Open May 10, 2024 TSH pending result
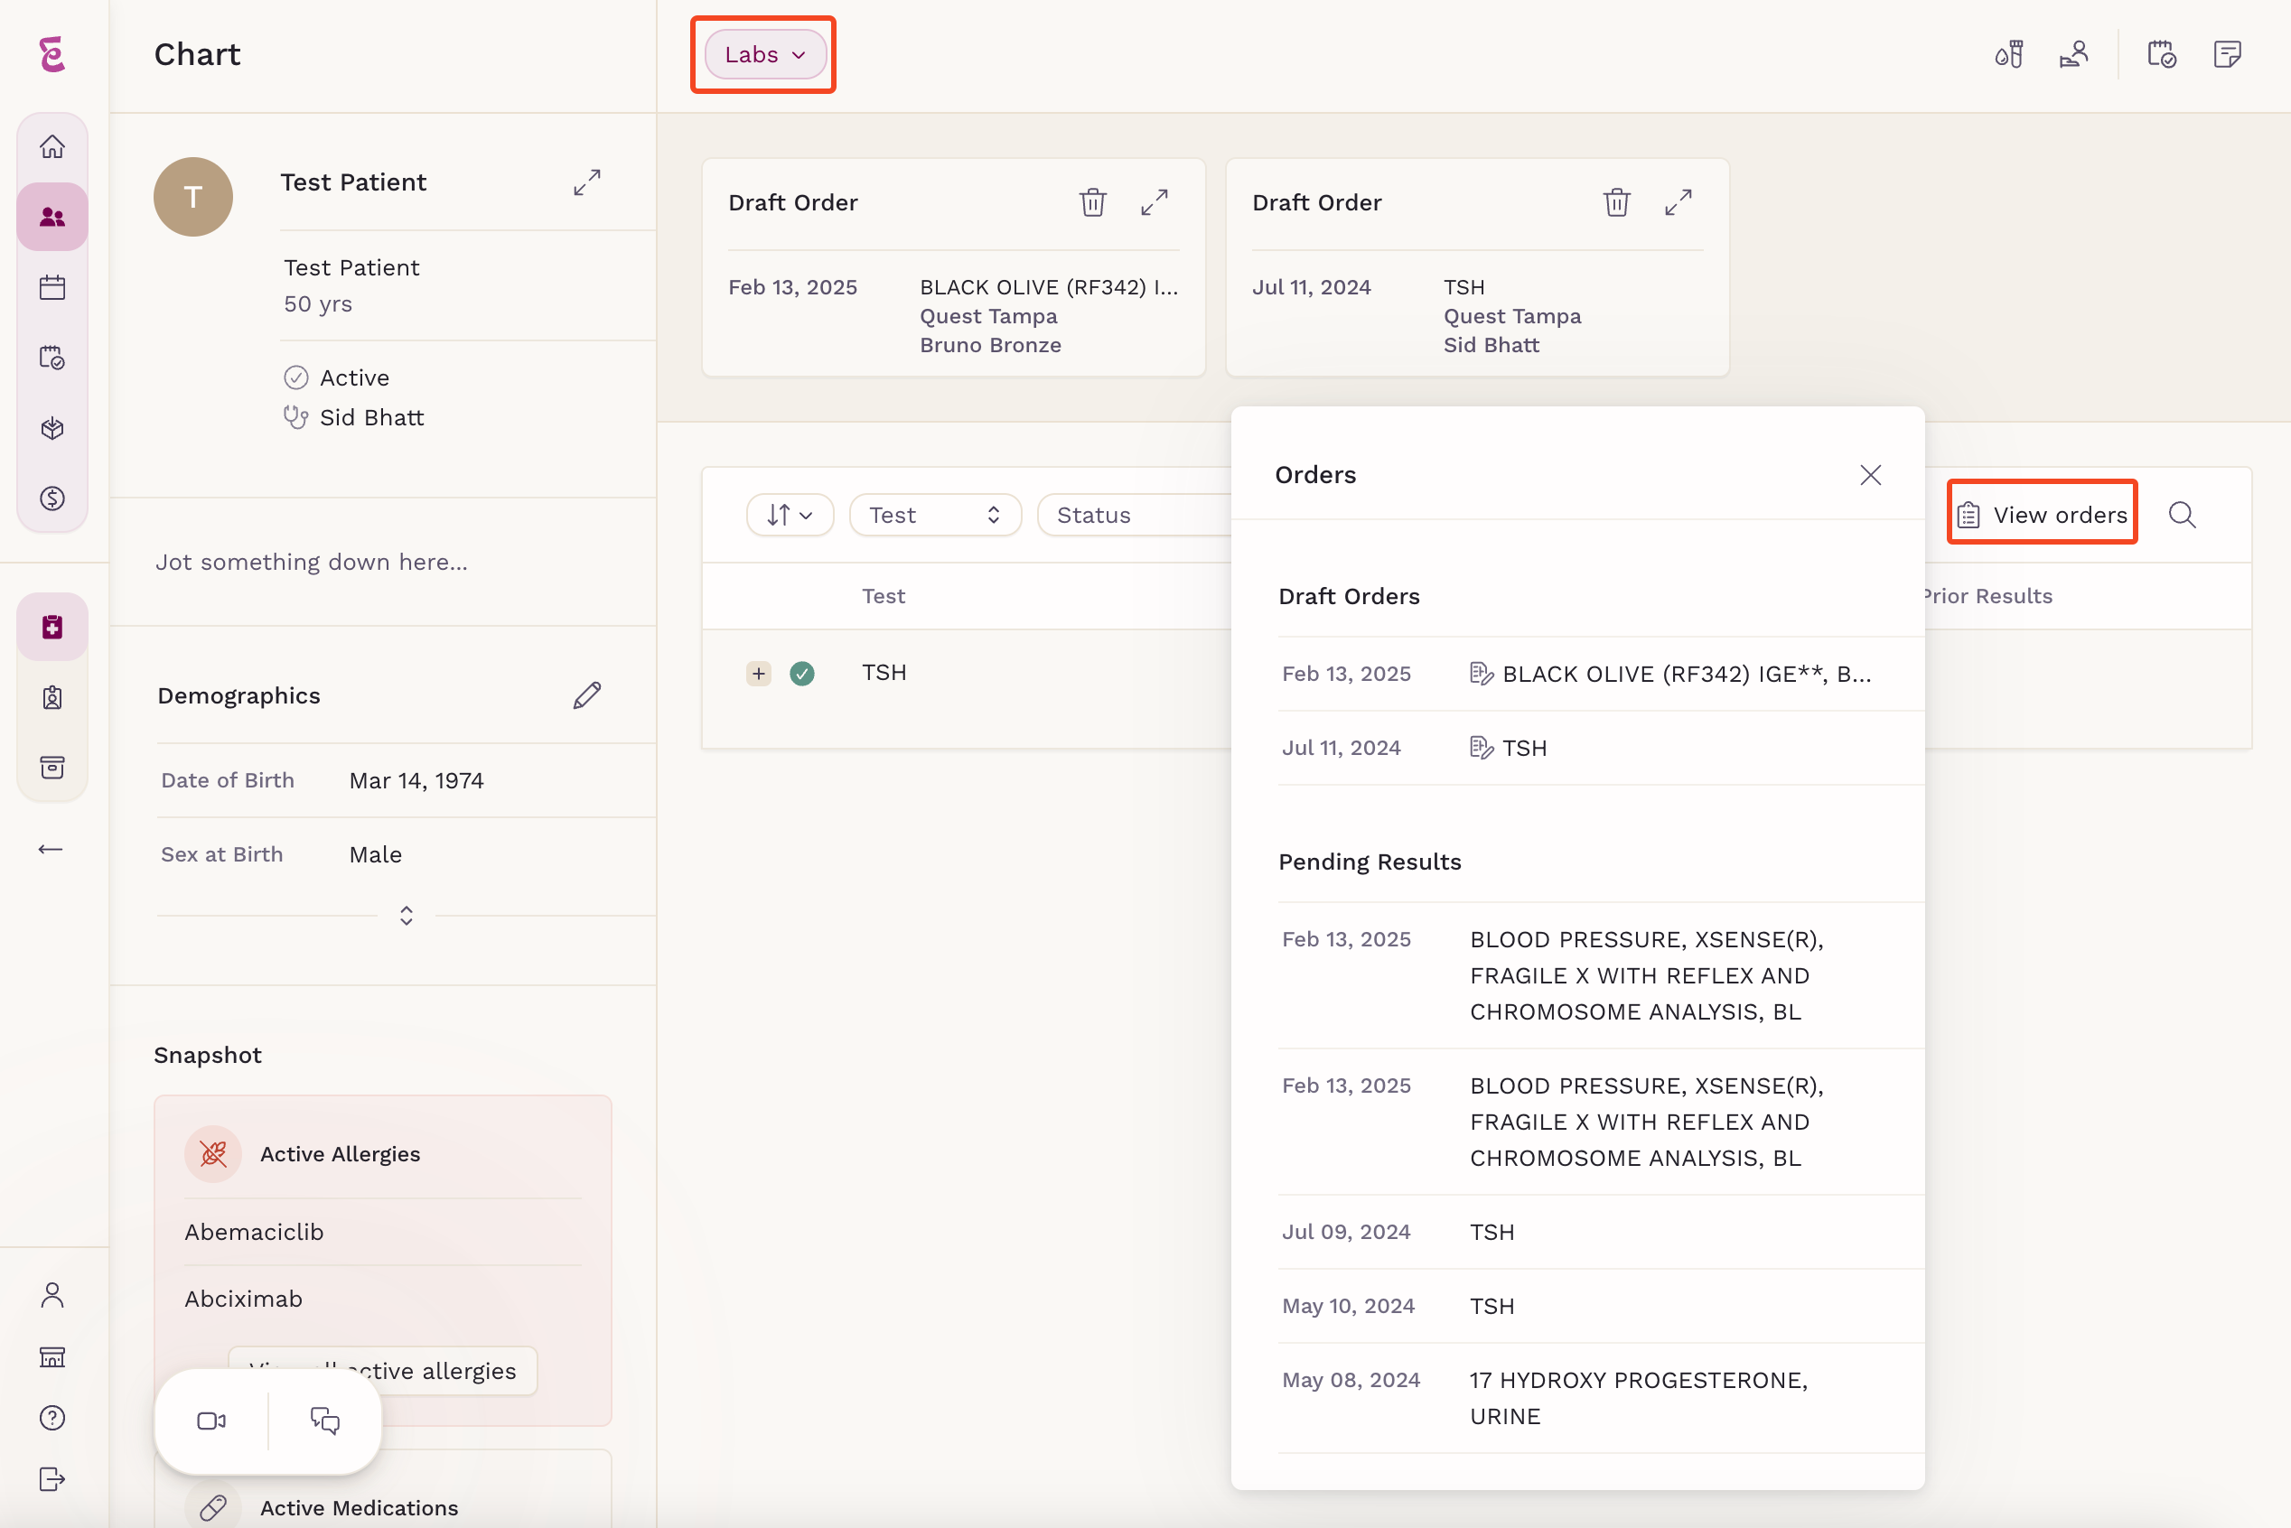Image resolution: width=2291 pixels, height=1528 pixels. [x=1601, y=1306]
